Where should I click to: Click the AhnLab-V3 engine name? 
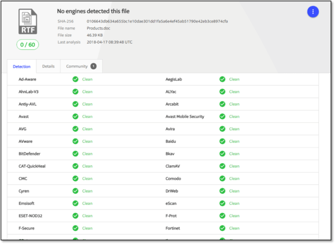[28, 92]
